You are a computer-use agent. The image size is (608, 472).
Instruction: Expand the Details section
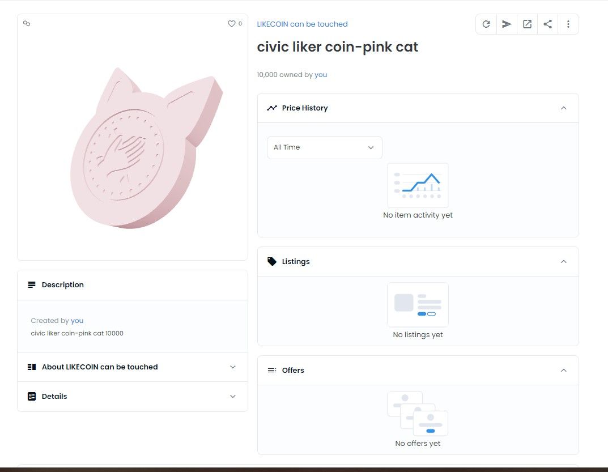tap(232, 397)
